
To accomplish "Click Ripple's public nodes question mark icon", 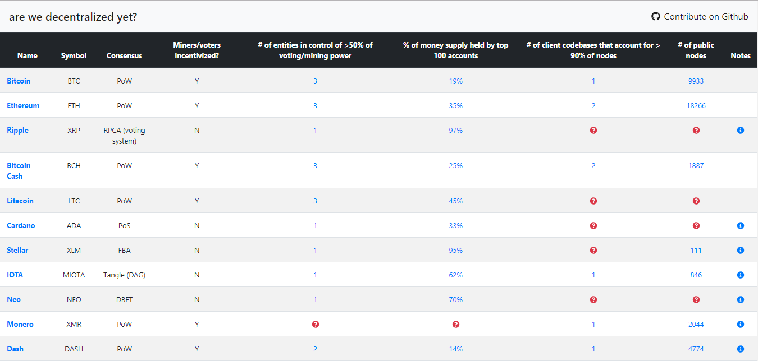I will tap(696, 130).
